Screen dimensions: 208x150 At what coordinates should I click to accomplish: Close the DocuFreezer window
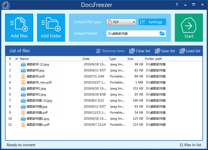pyautogui.click(x=202, y=5)
